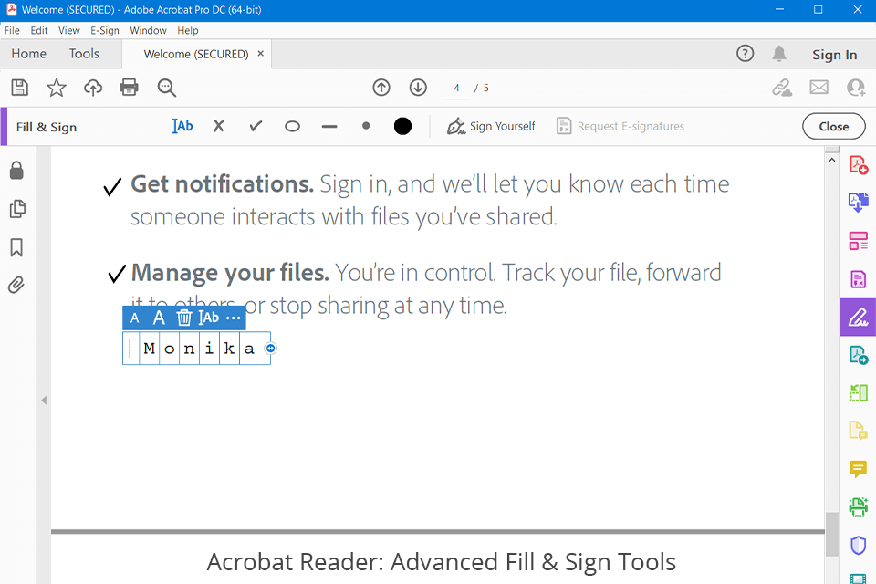The image size is (876, 584).
Task: Select the Welcome (SECURED) document tab
Action: coord(195,54)
